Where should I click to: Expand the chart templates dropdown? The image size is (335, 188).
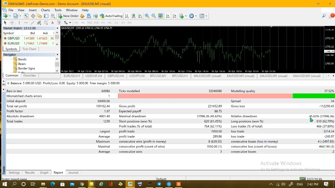coord(206,16)
